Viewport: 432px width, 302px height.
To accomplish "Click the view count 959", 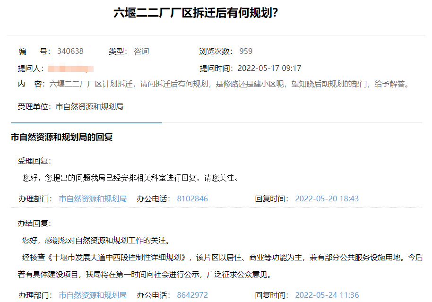I will [246, 51].
